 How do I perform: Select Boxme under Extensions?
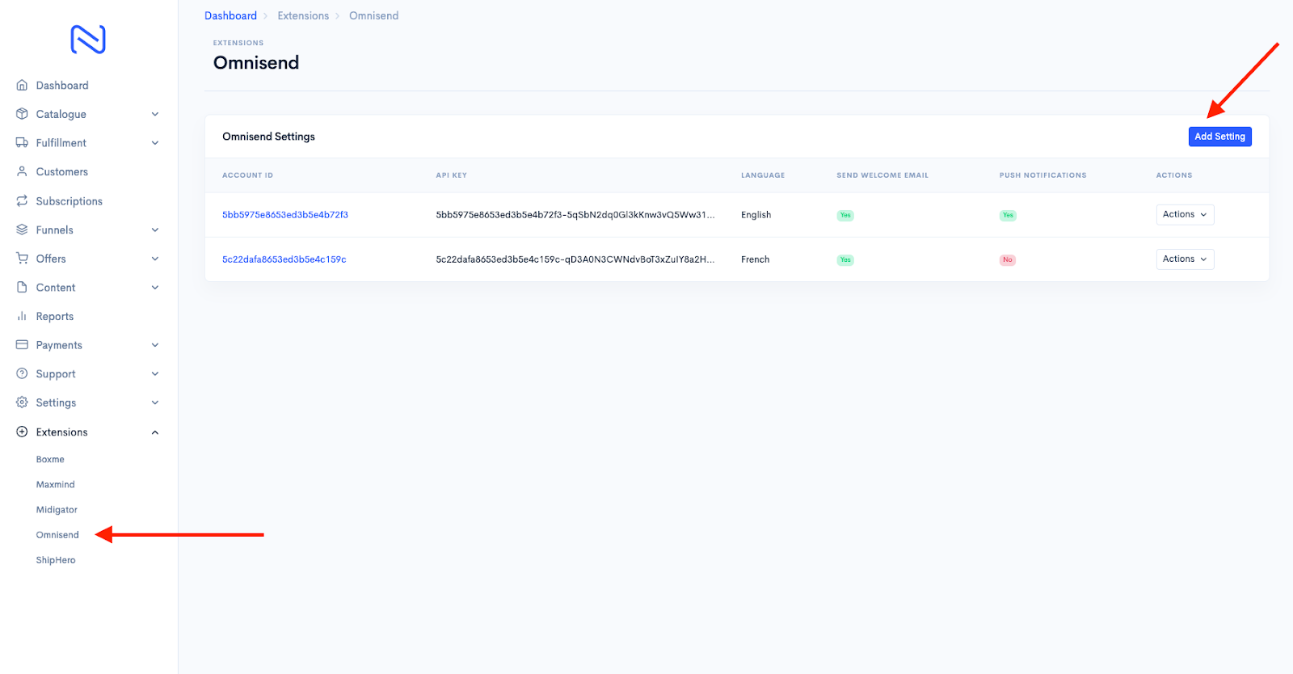tap(50, 459)
